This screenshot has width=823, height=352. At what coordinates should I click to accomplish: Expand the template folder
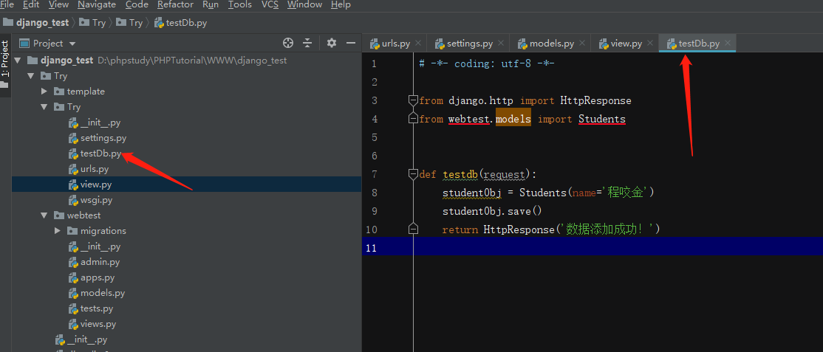tap(44, 92)
